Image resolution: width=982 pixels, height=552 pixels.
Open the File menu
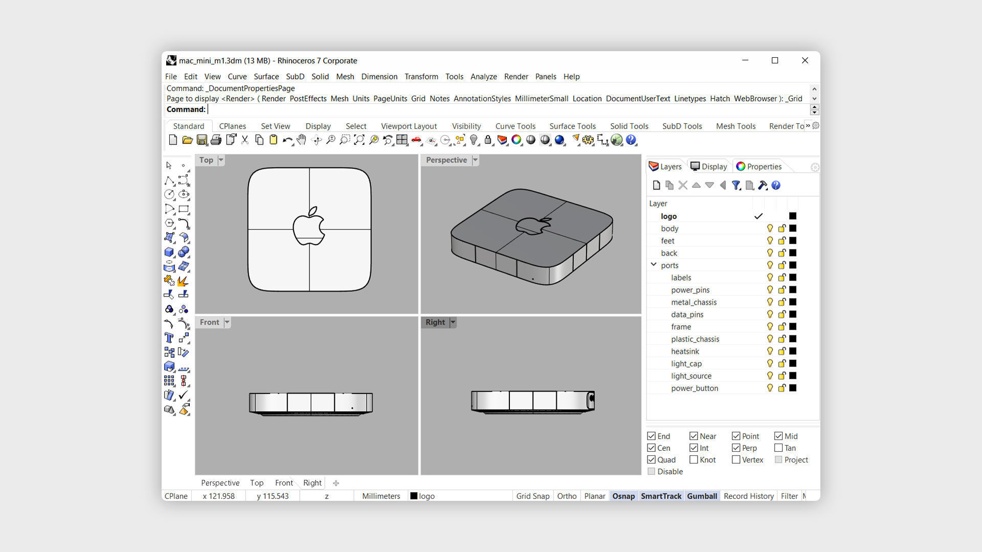coord(171,77)
